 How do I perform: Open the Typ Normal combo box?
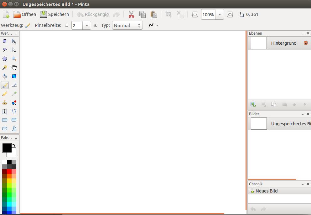point(127,25)
